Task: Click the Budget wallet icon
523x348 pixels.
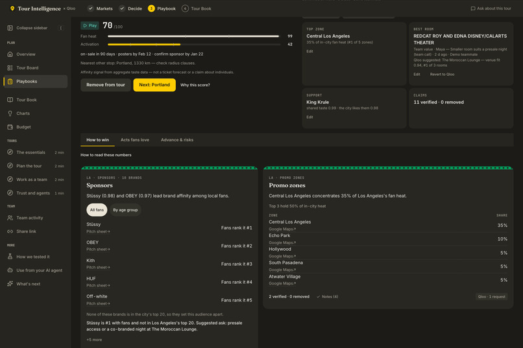Action: (x=10, y=127)
